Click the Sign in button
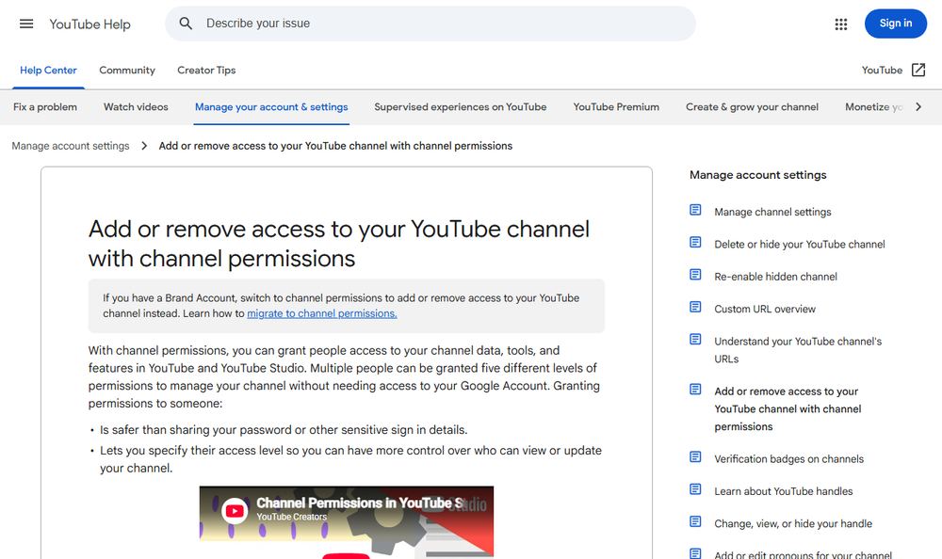The height and width of the screenshot is (559, 942). (895, 24)
